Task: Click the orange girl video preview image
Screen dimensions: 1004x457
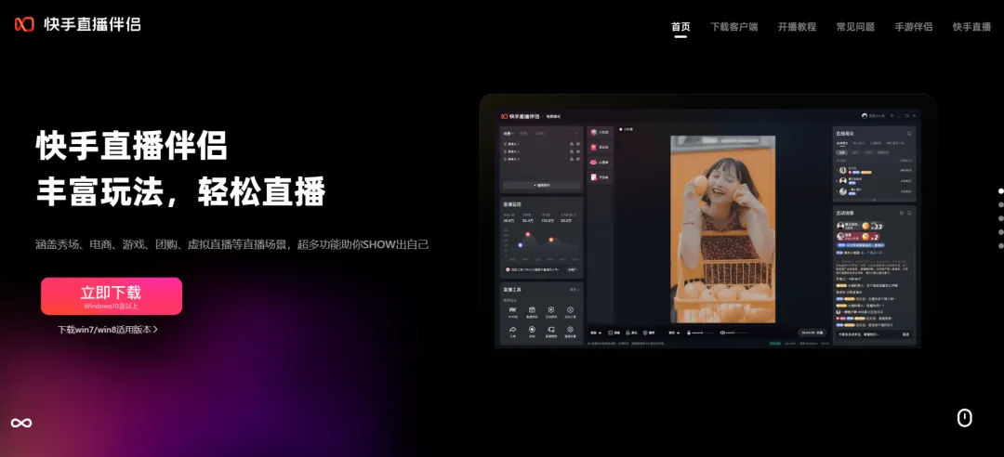Action: pos(722,229)
